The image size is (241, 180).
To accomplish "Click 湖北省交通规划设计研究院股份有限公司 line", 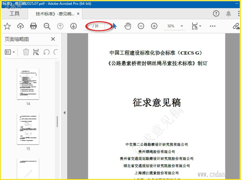I will coord(157,166).
